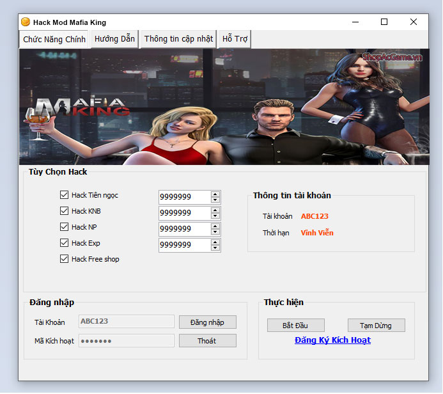The image size is (443, 394).
Task: Open the Đăng Ký Kích Hoạt link
Action: coord(333,340)
